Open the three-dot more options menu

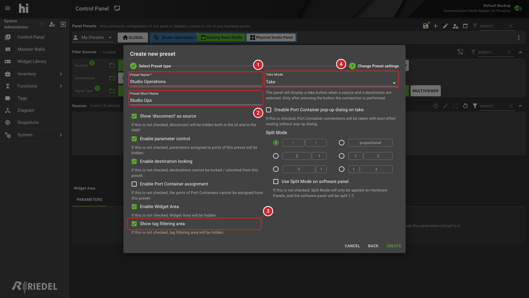pyautogui.click(x=519, y=38)
